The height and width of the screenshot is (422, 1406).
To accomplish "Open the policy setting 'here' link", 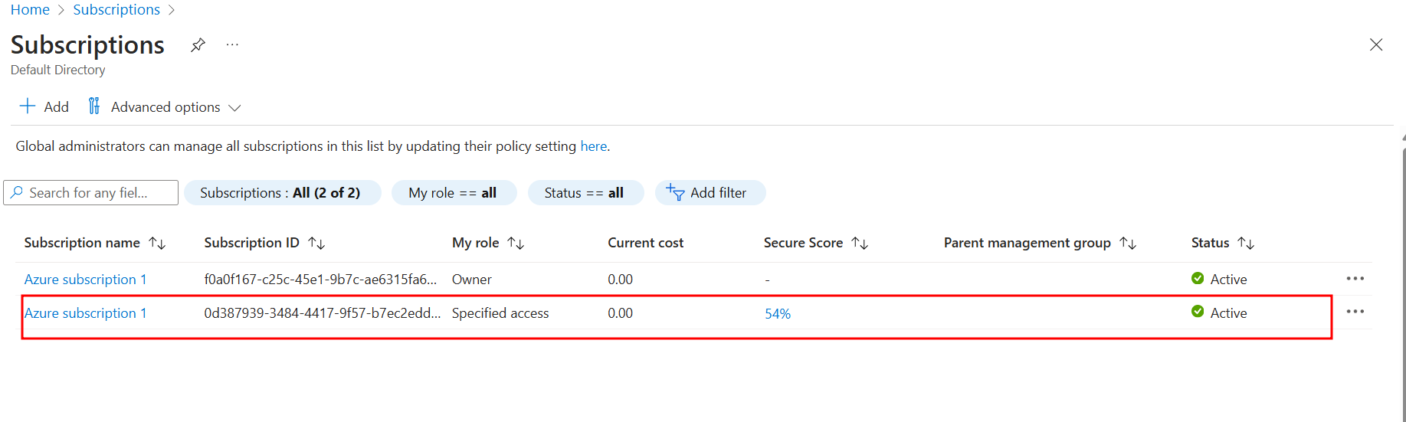I will 593,146.
